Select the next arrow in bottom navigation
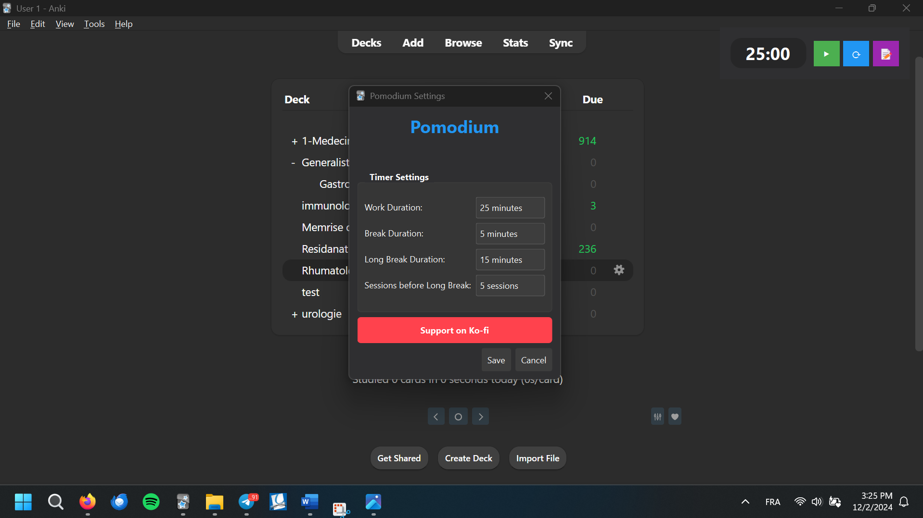 [480, 416]
